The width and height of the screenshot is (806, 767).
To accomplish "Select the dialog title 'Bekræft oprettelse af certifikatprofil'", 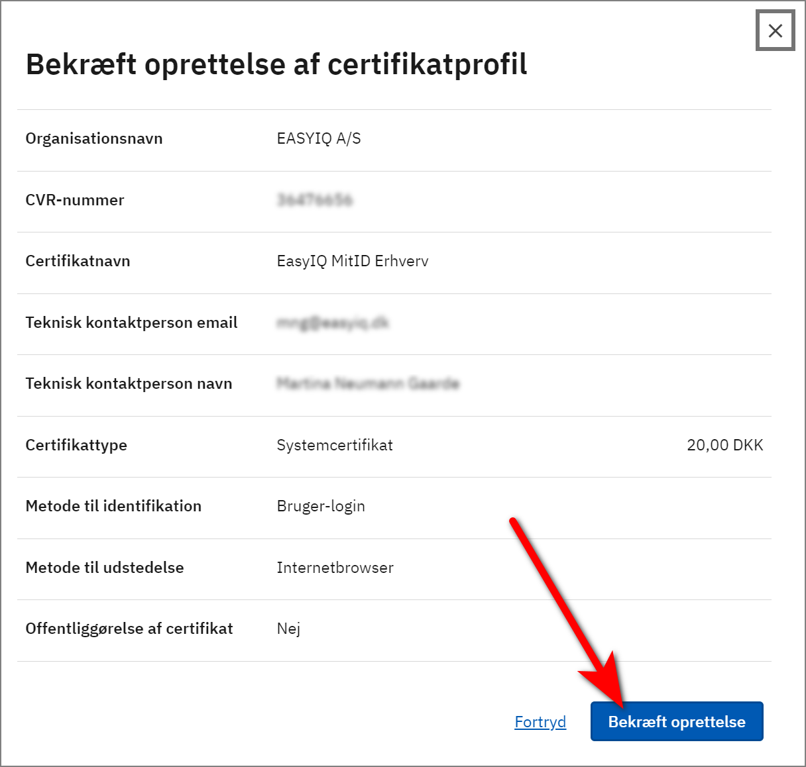I will point(276,64).
